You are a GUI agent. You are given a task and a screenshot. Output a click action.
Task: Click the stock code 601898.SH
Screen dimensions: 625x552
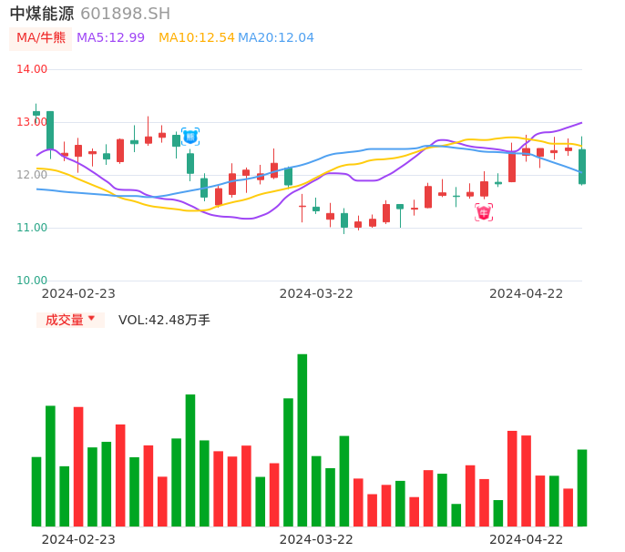point(125,14)
